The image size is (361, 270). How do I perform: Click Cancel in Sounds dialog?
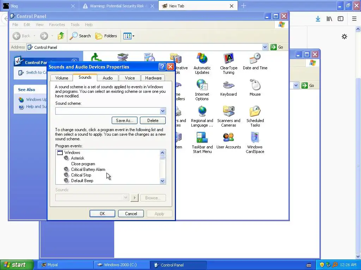pyautogui.click(x=131, y=213)
